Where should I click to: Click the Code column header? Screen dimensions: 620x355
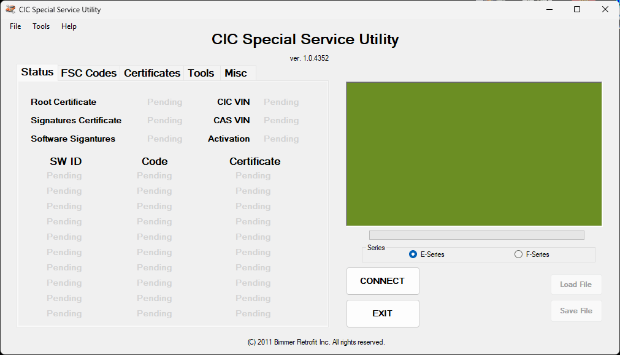[x=155, y=161]
